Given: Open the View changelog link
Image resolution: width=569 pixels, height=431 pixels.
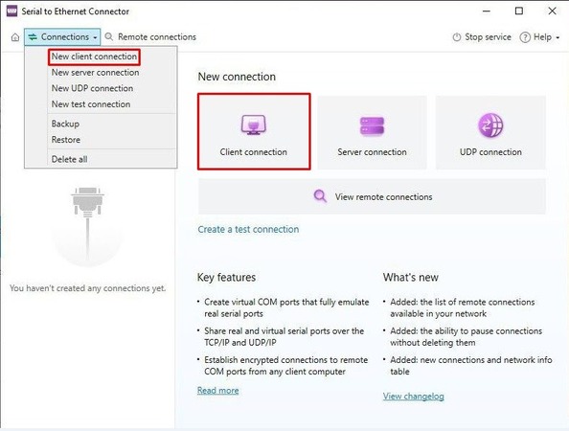Looking at the screenshot, I should pyautogui.click(x=413, y=397).
